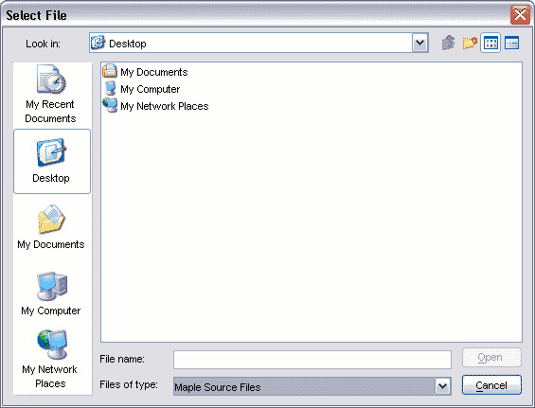Select the Desktop sidebar shortcut
The image size is (535, 408).
52,161
